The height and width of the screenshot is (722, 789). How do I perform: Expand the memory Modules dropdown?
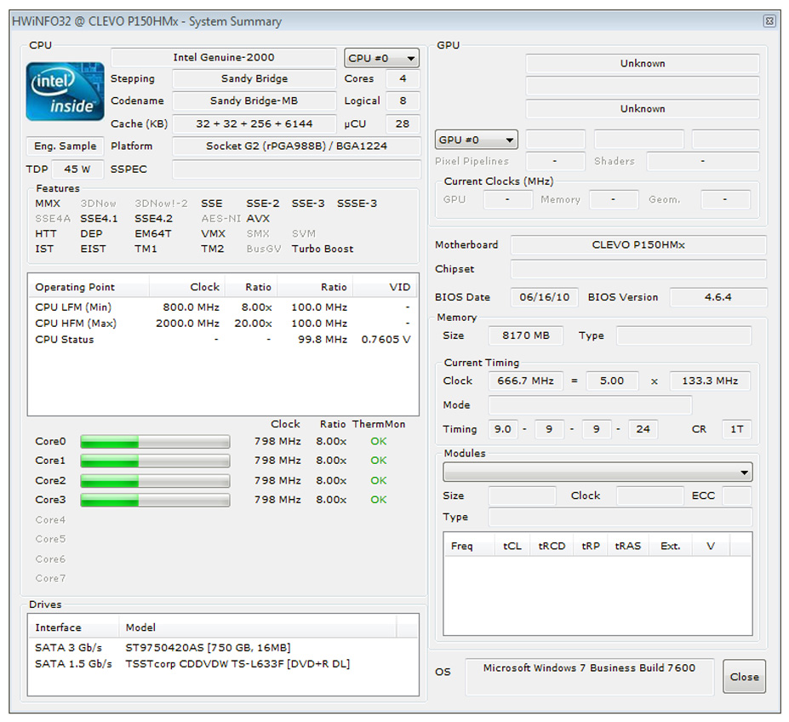597,473
